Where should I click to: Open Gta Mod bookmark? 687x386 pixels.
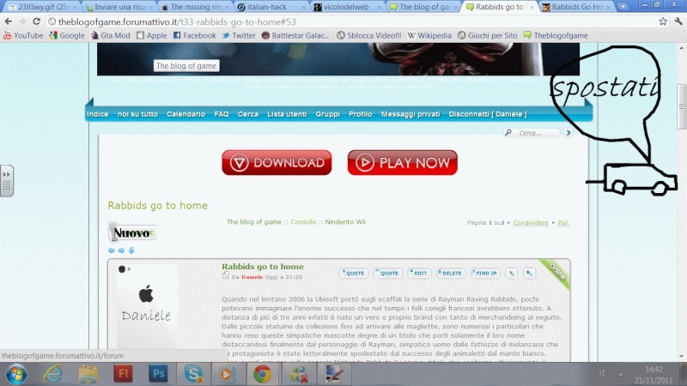tap(111, 35)
